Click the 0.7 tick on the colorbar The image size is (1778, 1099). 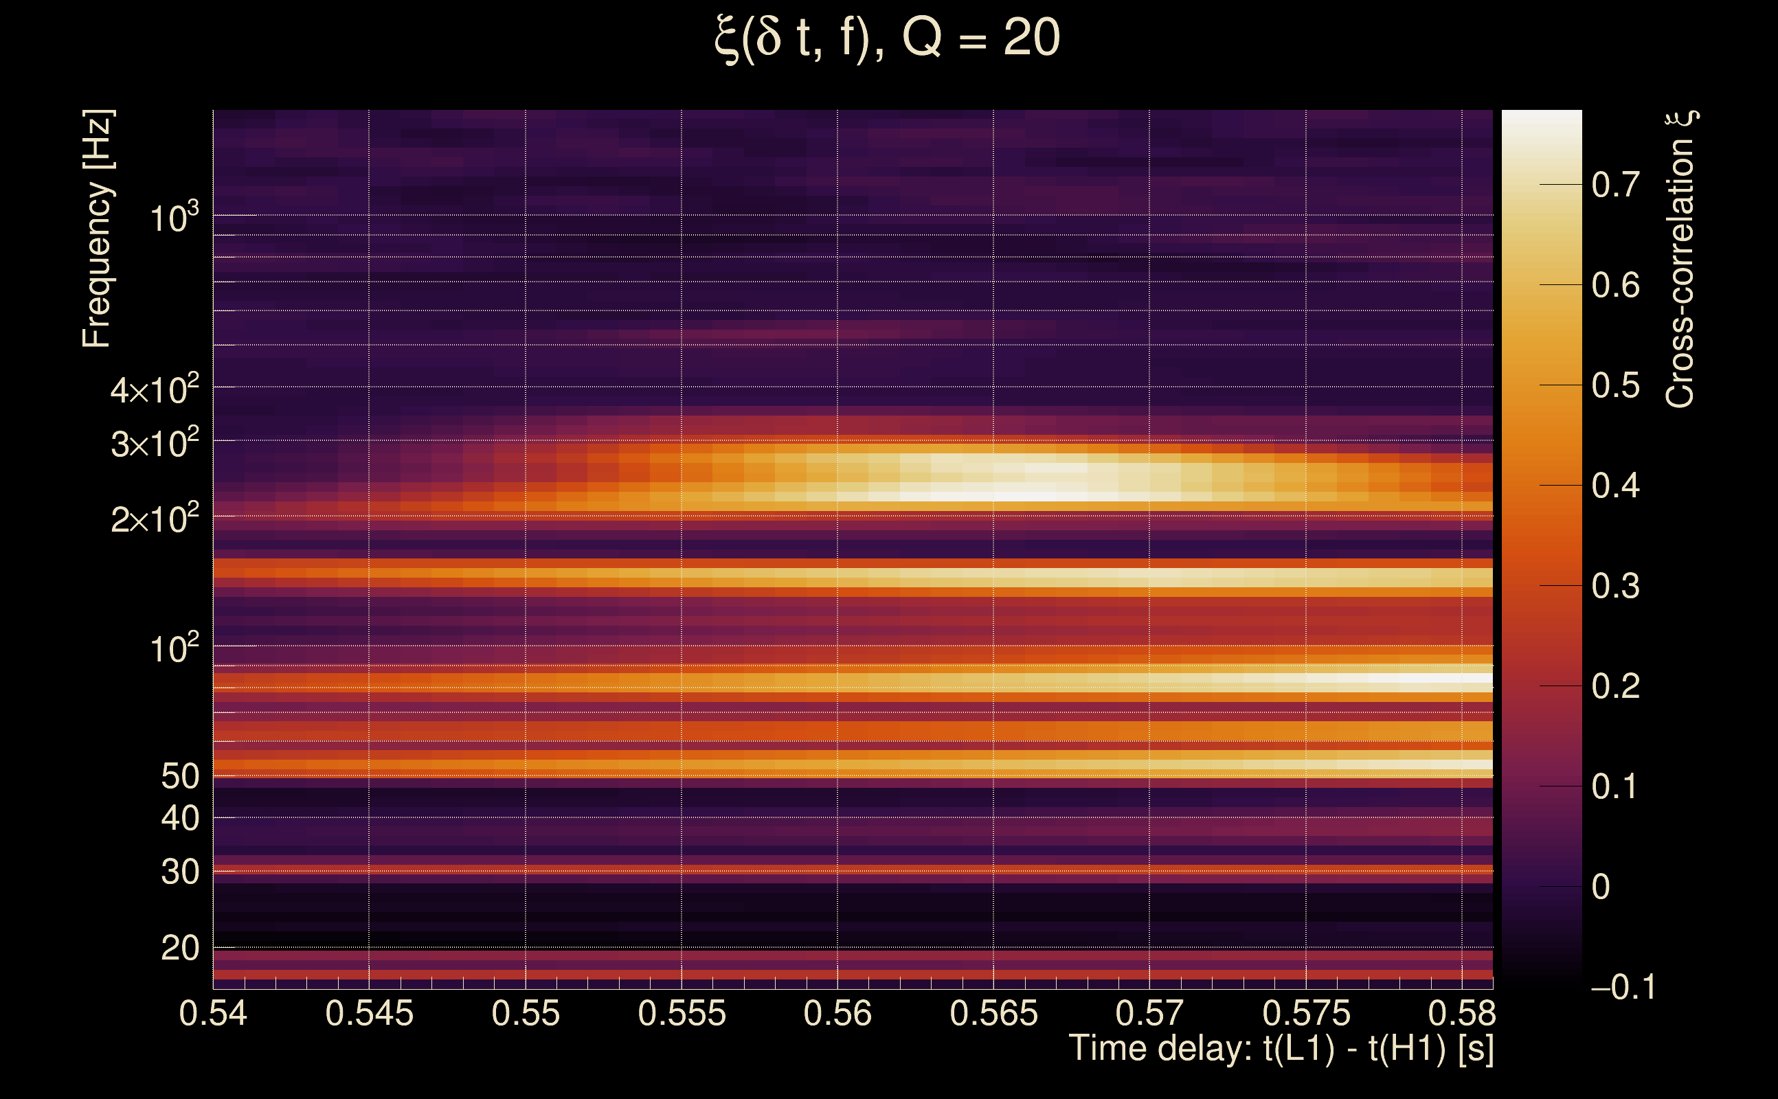click(x=1615, y=185)
